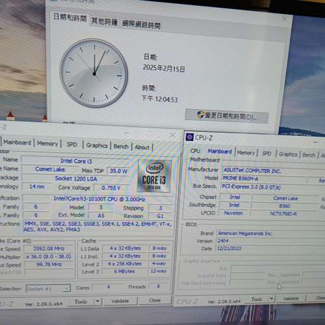
Task: Click the '0.755 V' core voltage value
Action: [111, 188]
